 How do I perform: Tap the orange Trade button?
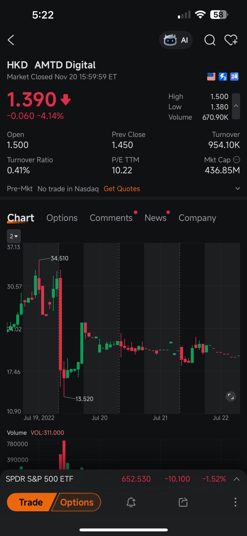point(31,502)
